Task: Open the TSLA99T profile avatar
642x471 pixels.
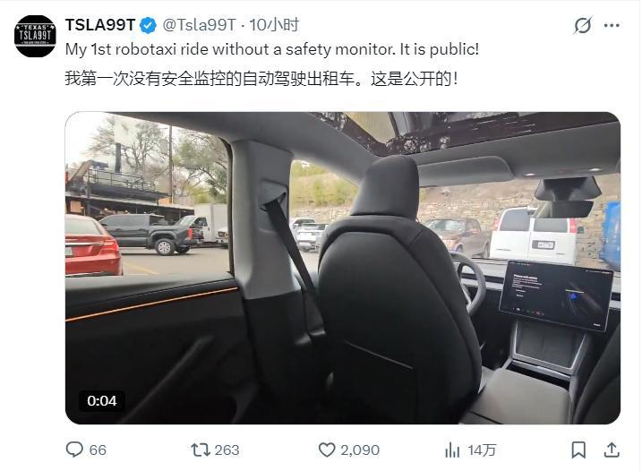Action: point(35,36)
